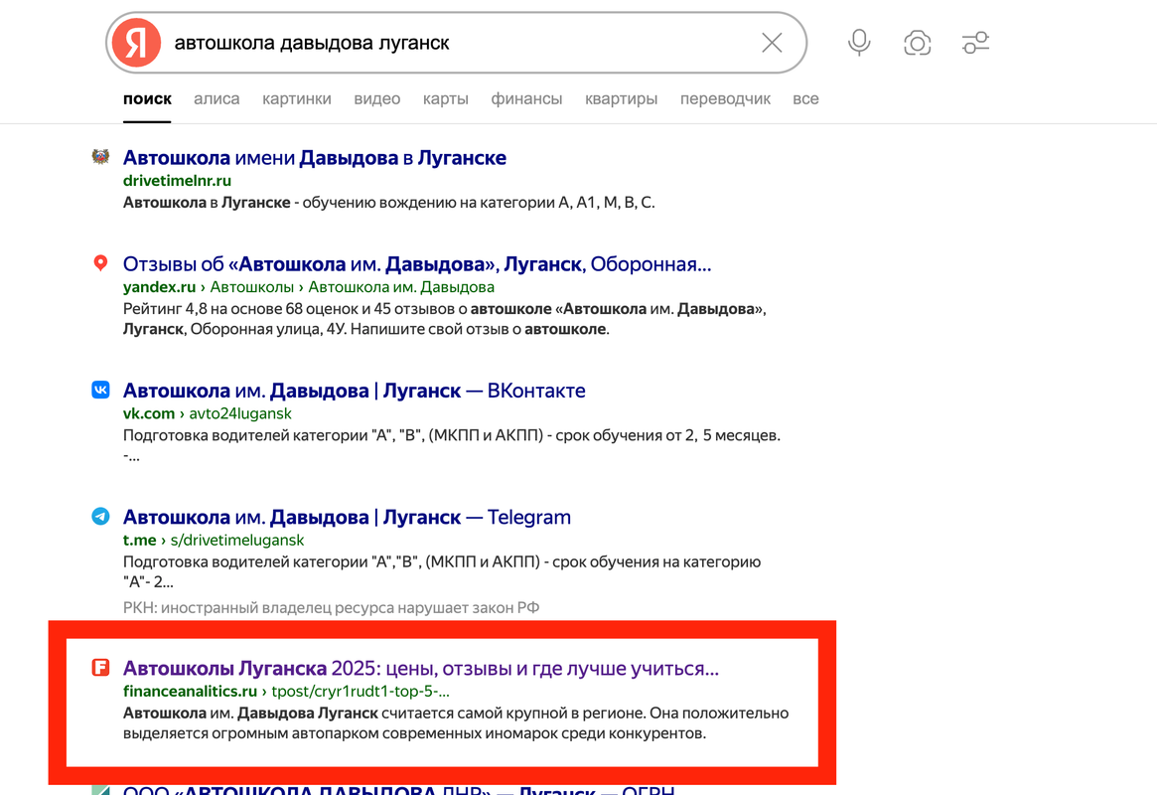Click s/drivetimelugansk path link
1157x795 pixels.
(236, 541)
